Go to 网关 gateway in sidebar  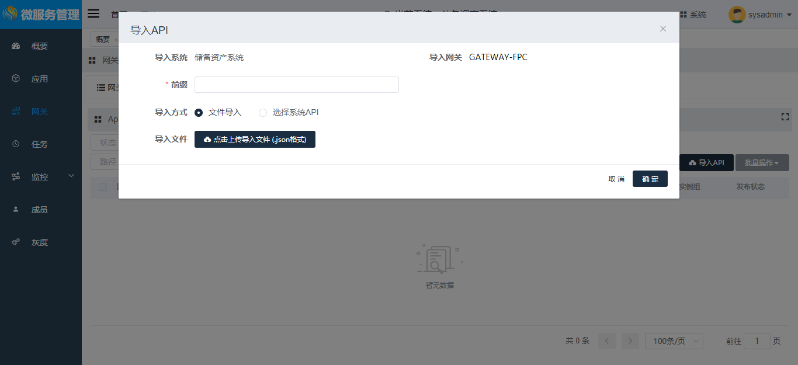coord(39,112)
